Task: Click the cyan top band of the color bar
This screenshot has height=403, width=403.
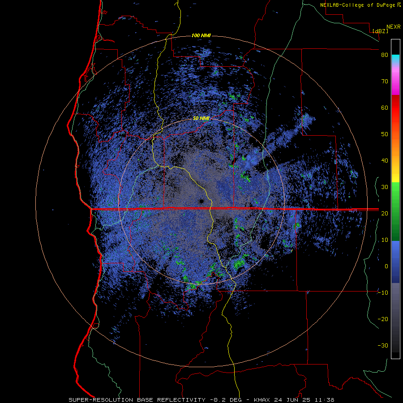Action: pyautogui.click(x=395, y=58)
